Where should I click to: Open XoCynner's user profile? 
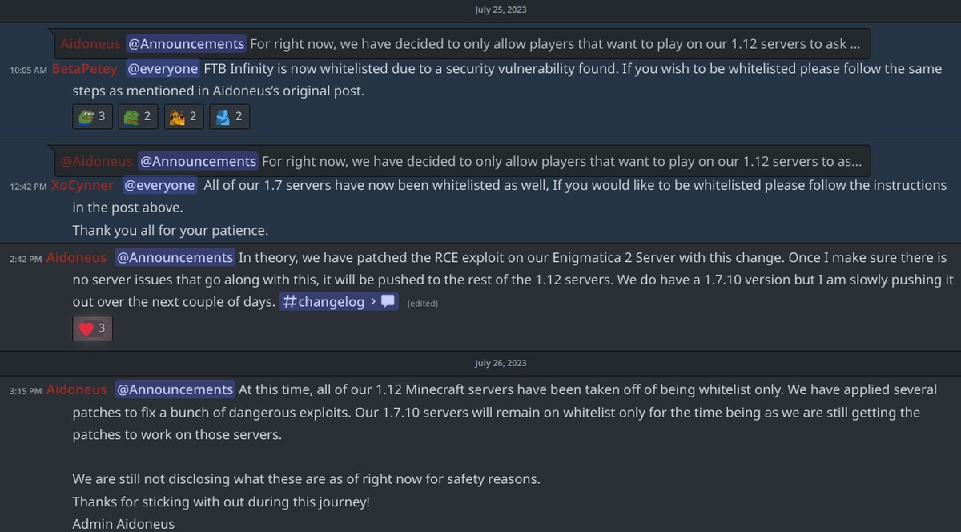click(82, 186)
